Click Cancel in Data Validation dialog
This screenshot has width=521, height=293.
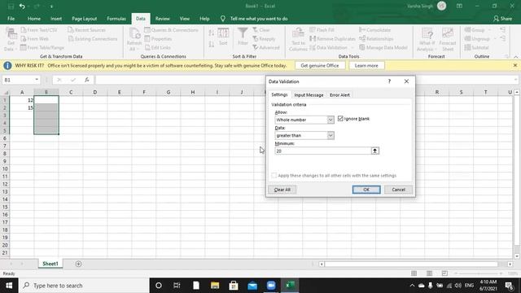pos(398,190)
